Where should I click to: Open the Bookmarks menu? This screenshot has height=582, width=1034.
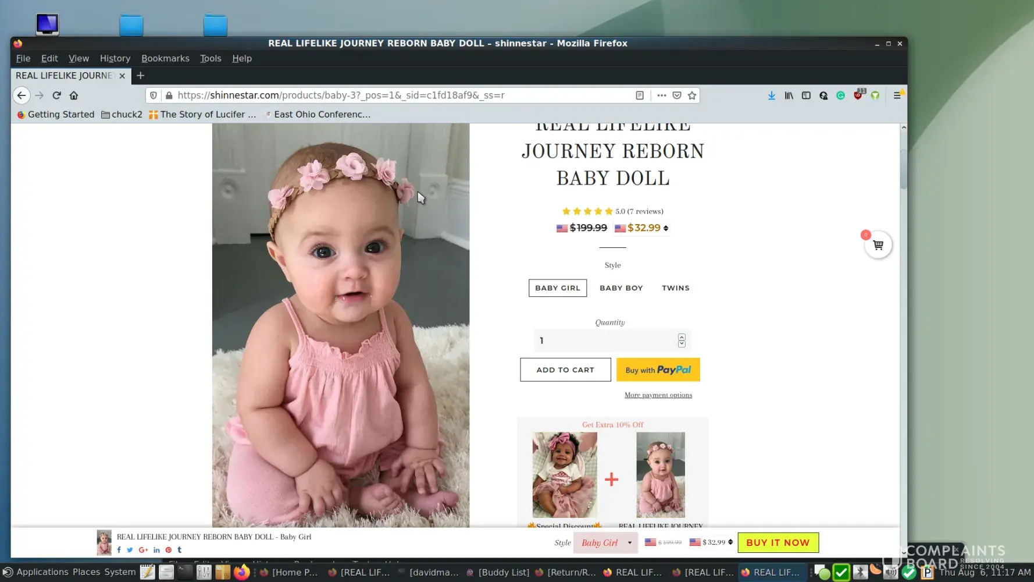[165, 58]
